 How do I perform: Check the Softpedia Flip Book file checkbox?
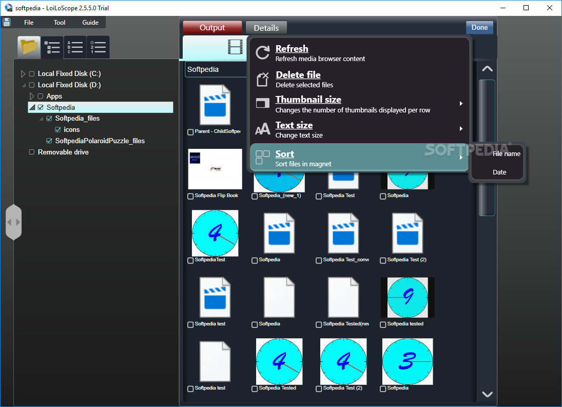(191, 197)
